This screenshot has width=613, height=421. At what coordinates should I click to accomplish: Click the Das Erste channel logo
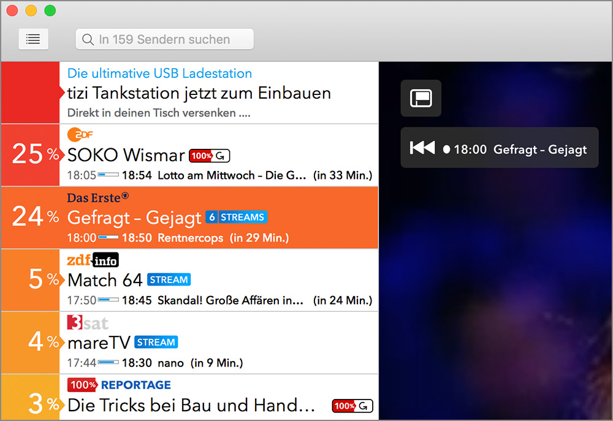click(97, 197)
